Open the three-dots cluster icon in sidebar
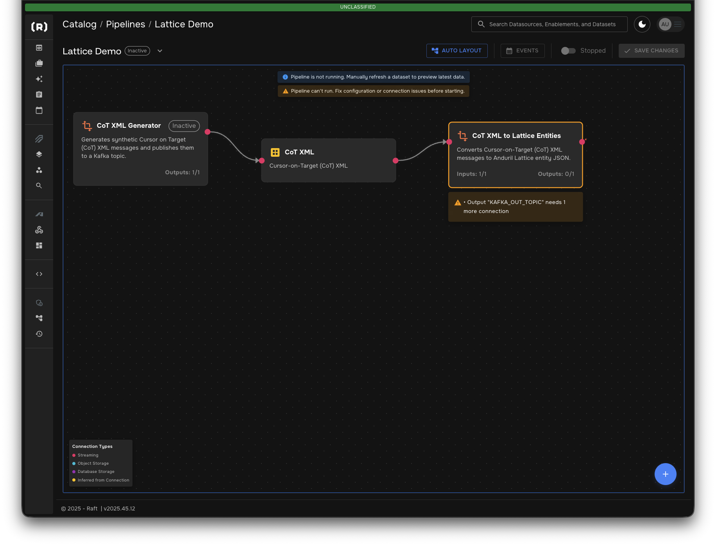 (39, 170)
